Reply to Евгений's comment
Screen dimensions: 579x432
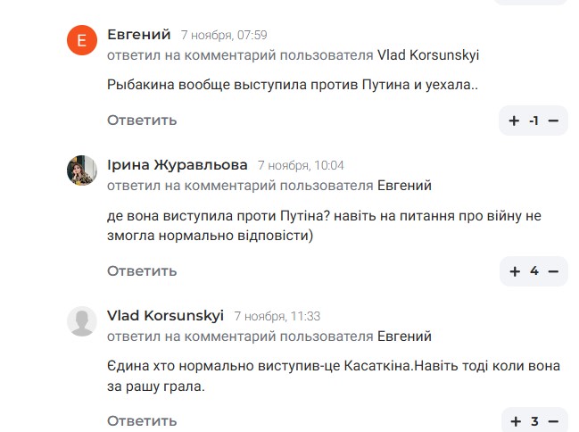tap(142, 120)
